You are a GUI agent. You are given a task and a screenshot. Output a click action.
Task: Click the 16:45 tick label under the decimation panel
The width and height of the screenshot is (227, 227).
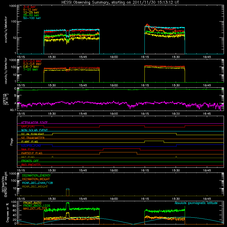pos(207,199)
